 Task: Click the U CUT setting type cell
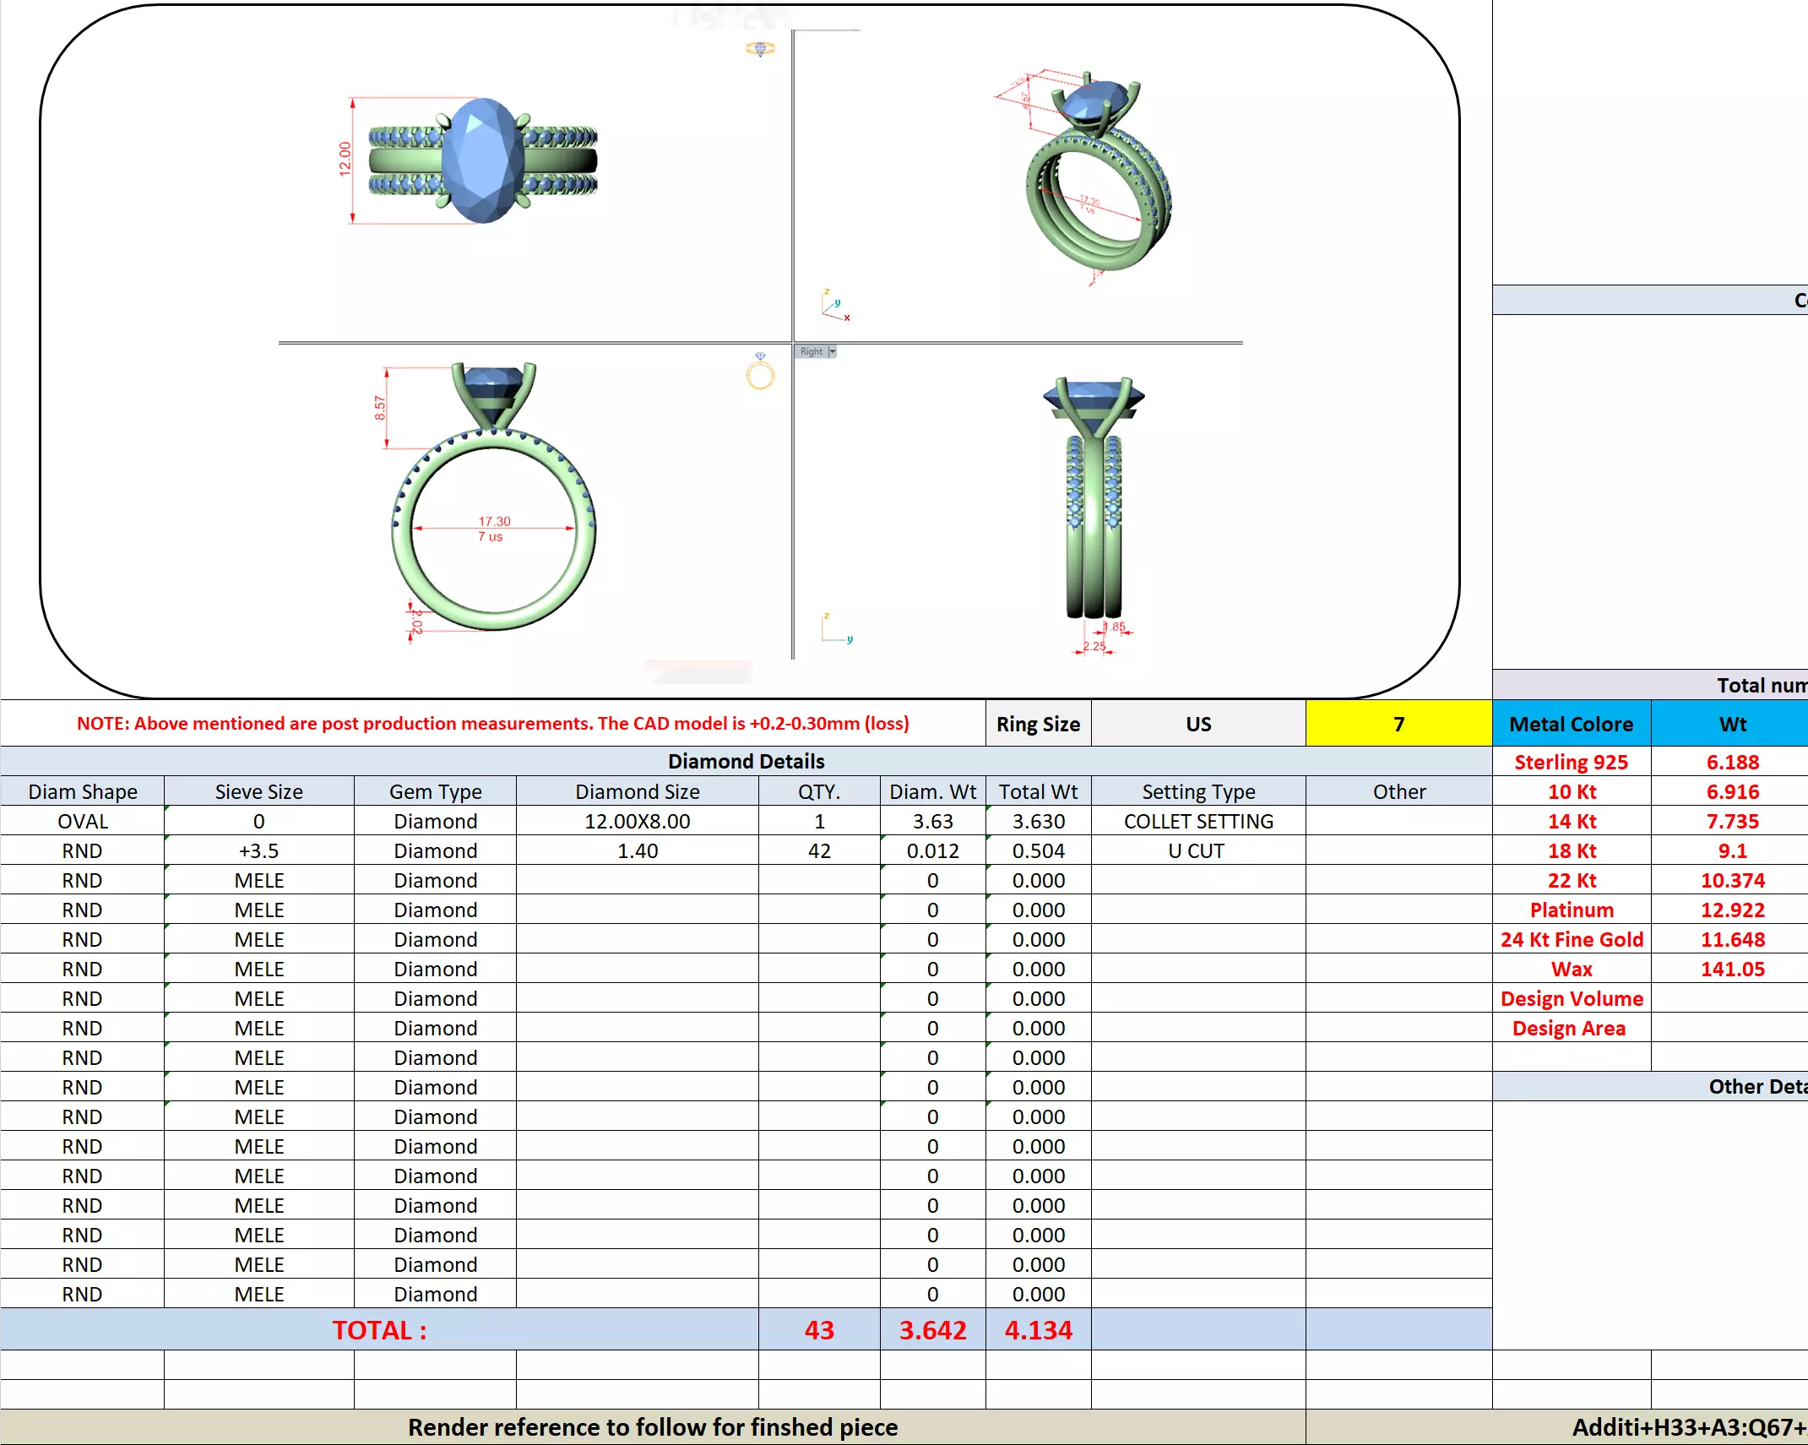click(x=1197, y=850)
